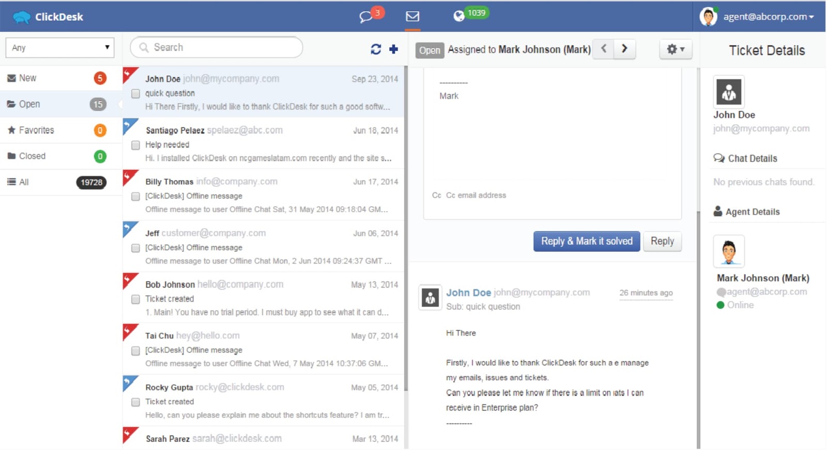Click the Reply button
This screenshot has height=468, width=827.
(662, 241)
